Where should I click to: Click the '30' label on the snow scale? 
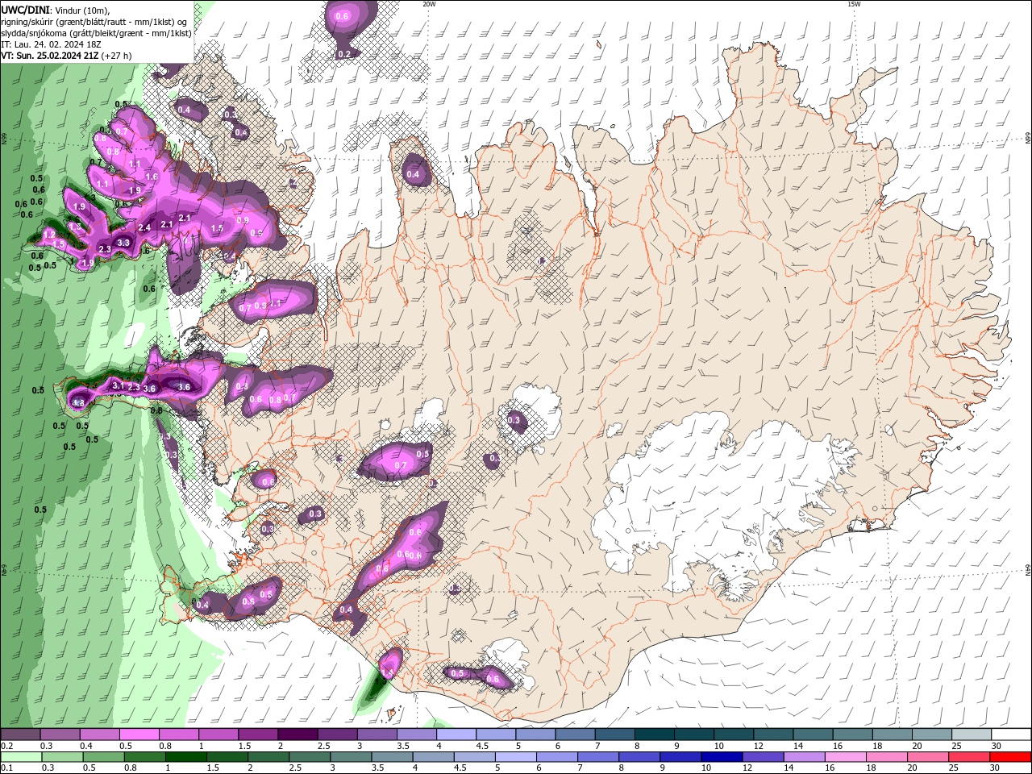(x=995, y=746)
